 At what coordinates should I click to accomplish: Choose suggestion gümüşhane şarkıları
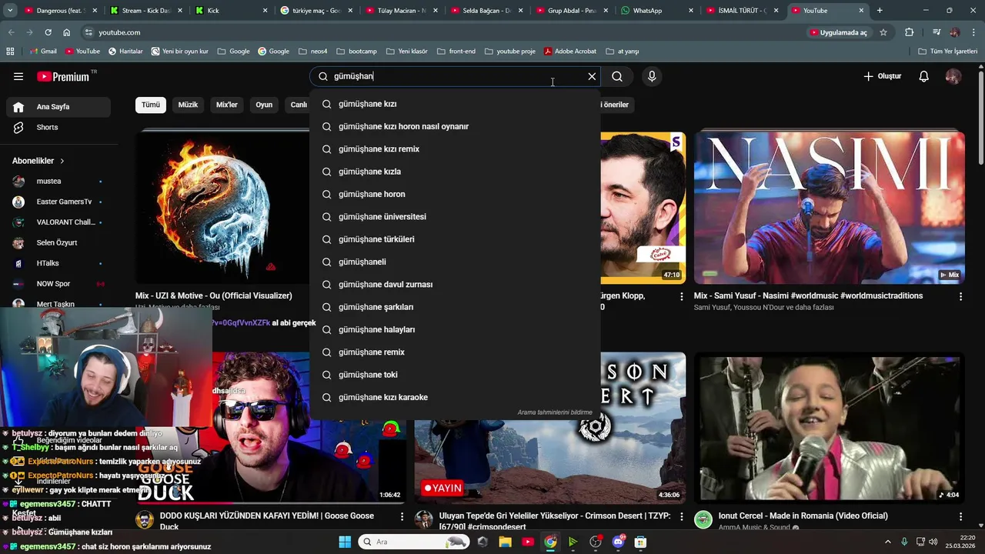tap(455, 307)
